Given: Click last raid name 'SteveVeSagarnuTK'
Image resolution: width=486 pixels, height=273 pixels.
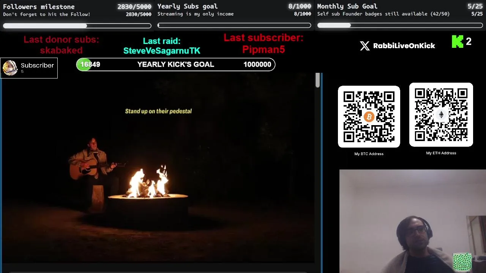Looking at the screenshot, I should point(162,50).
